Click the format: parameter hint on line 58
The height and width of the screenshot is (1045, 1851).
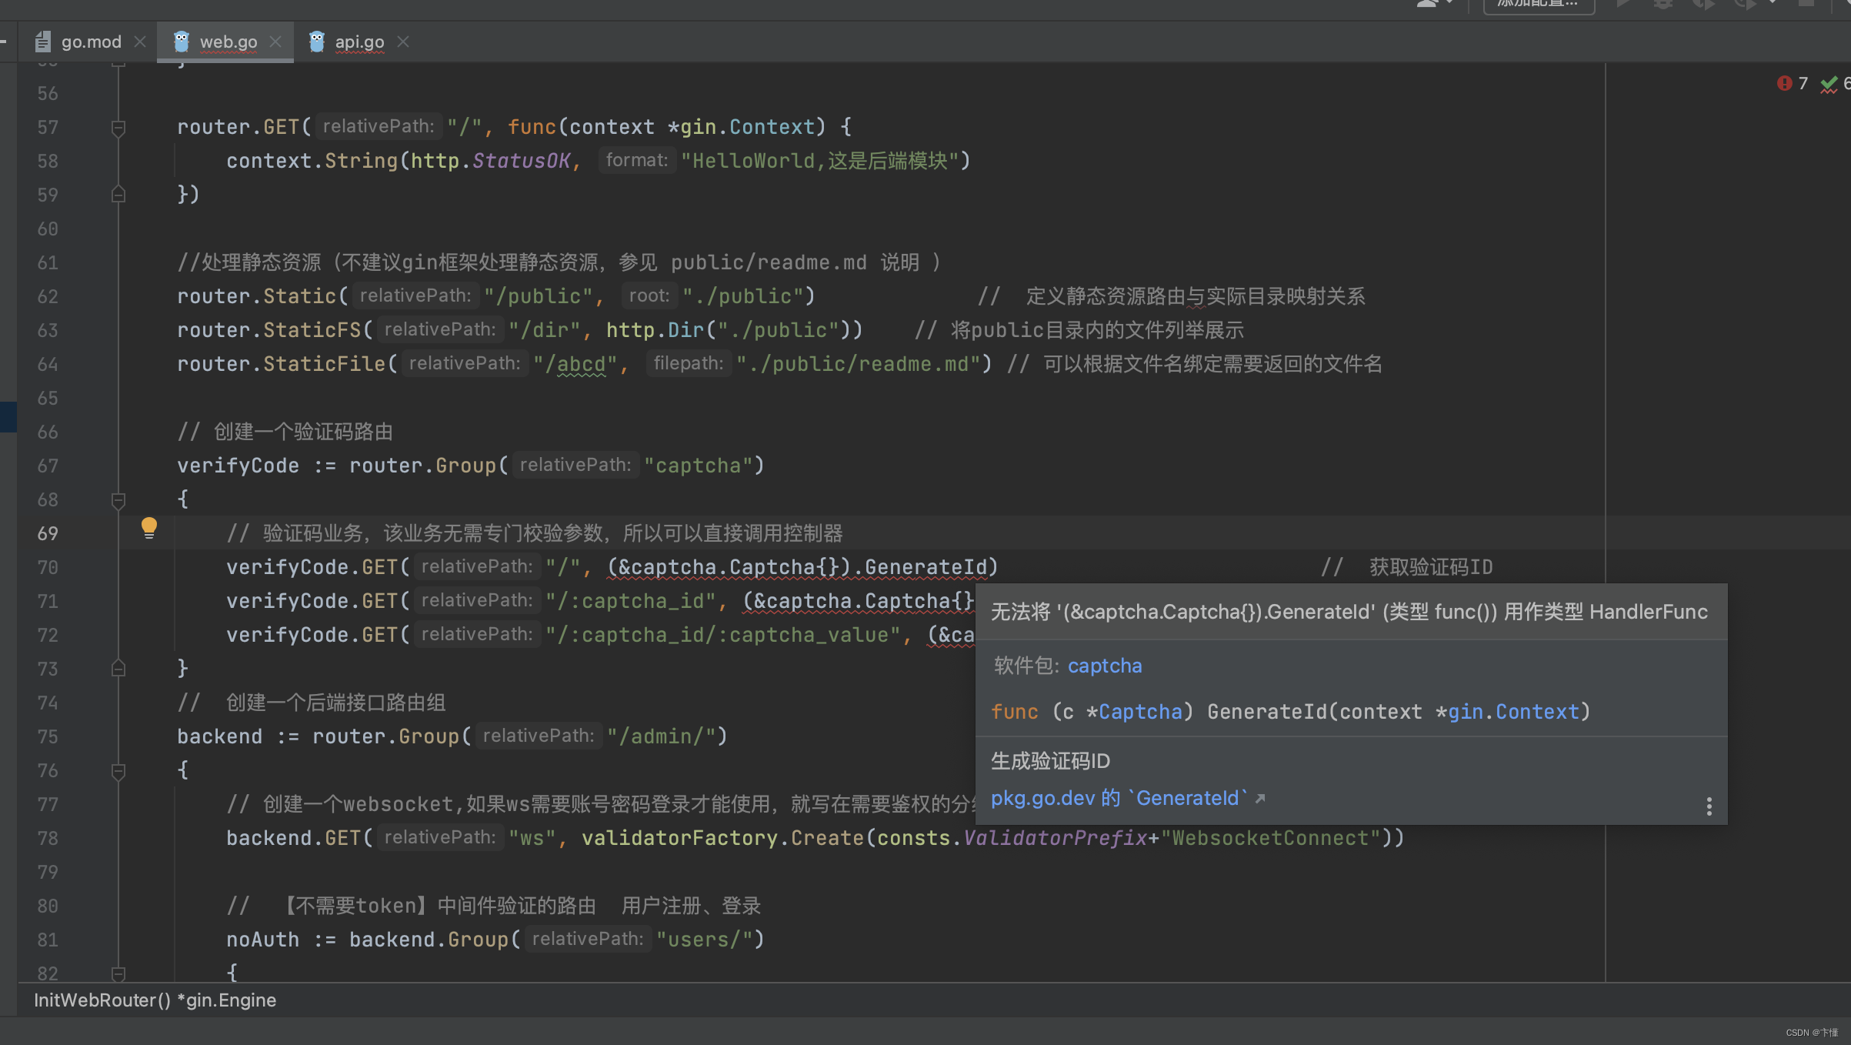coord(637,160)
